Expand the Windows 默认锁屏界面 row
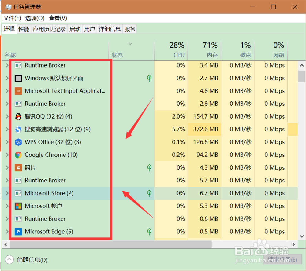306x271 pixels. pyautogui.click(x=7, y=78)
